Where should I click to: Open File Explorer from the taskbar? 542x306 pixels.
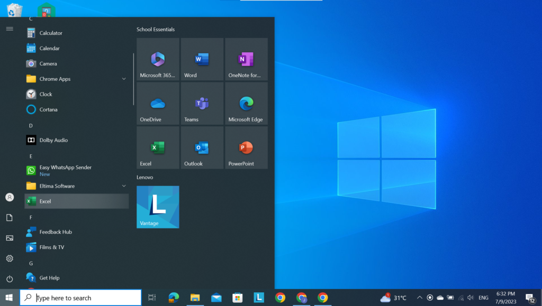pyautogui.click(x=195, y=298)
